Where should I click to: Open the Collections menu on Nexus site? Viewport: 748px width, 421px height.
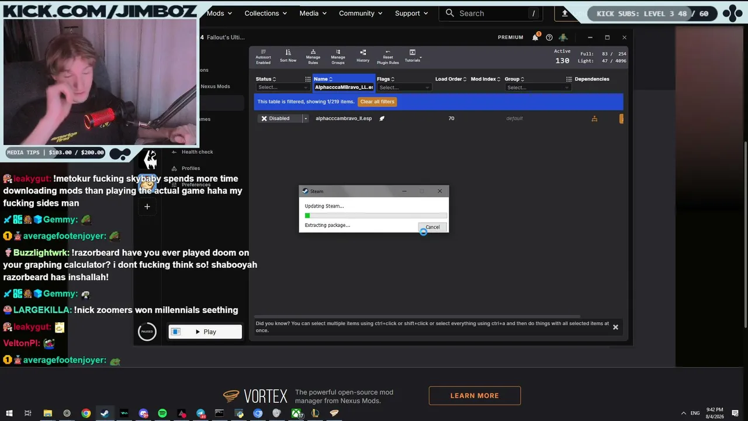click(266, 13)
